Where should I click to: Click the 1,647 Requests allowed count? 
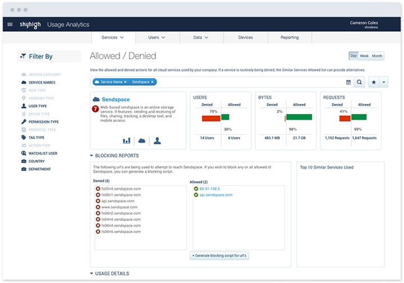click(x=364, y=138)
